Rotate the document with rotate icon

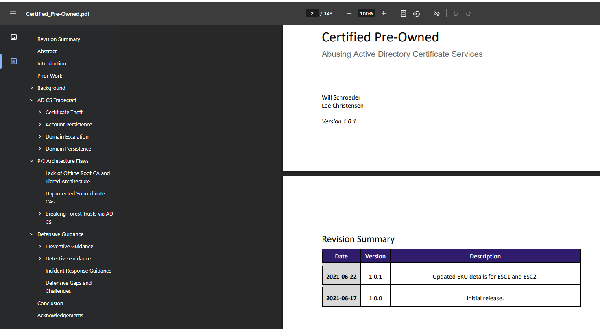click(x=416, y=13)
